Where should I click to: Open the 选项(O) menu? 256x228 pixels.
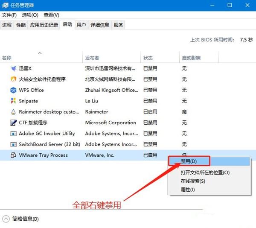(30, 15)
